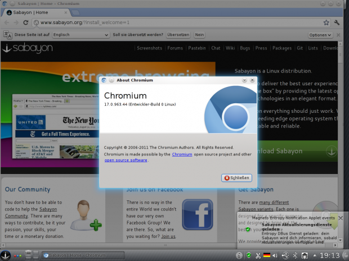The width and height of the screenshot is (349, 261).
Task: Click the Bluetooth tray icon
Action: pyautogui.click(x=295, y=256)
